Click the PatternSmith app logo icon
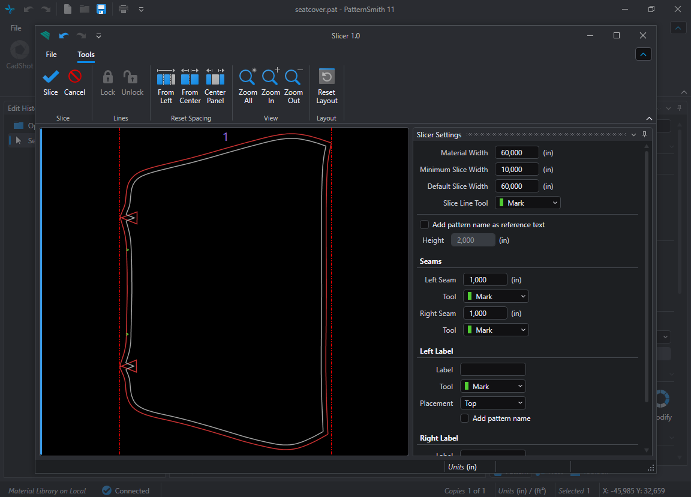The image size is (691, 497). pos(10,9)
